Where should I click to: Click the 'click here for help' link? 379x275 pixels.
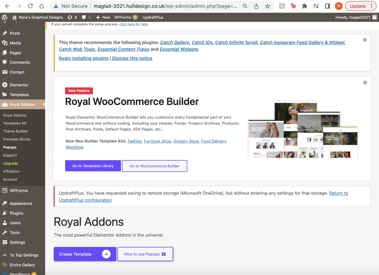[134, 24]
